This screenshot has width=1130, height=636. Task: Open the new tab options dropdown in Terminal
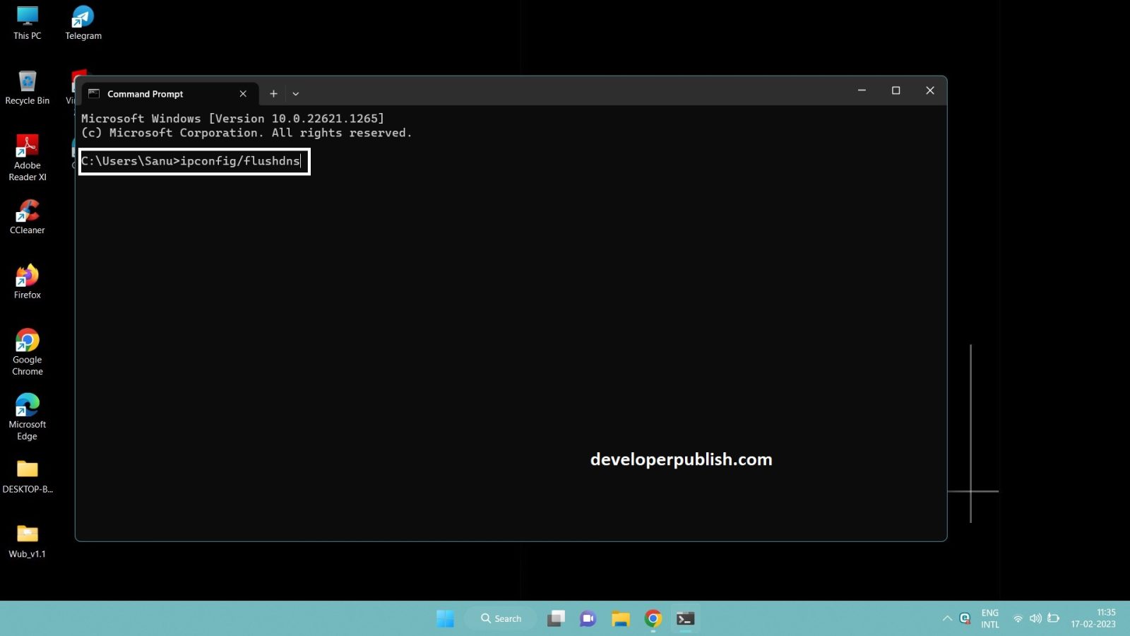tap(295, 93)
